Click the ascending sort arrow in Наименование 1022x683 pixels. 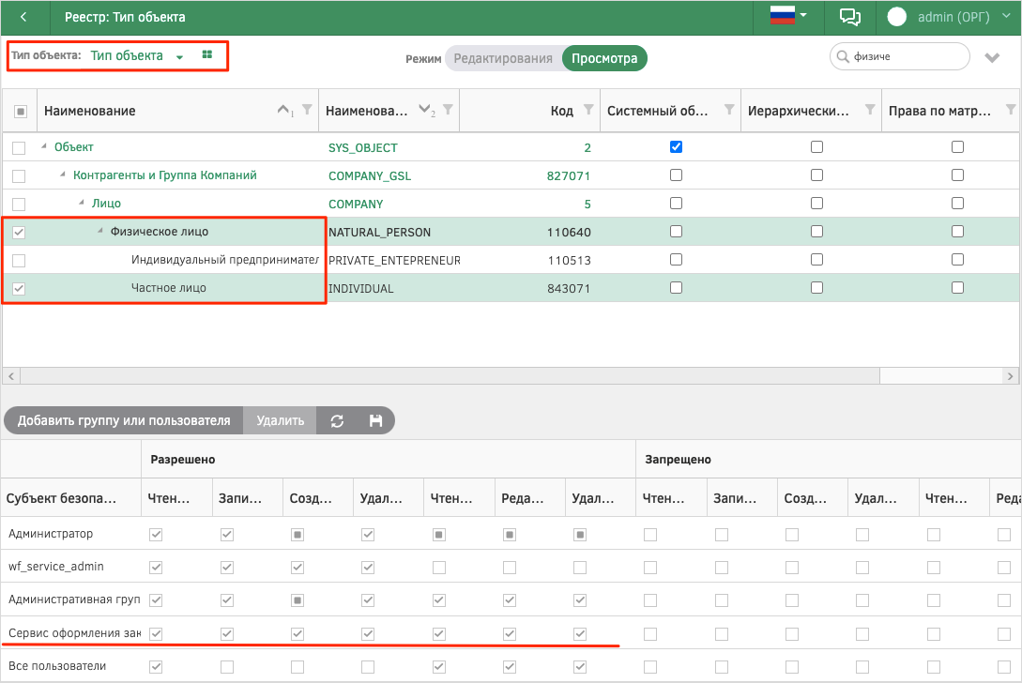(x=283, y=110)
